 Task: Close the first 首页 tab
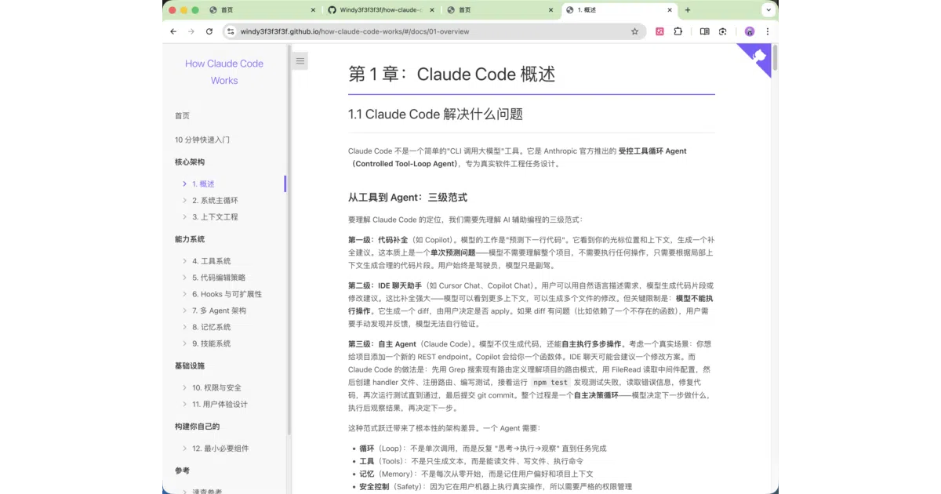(313, 10)
